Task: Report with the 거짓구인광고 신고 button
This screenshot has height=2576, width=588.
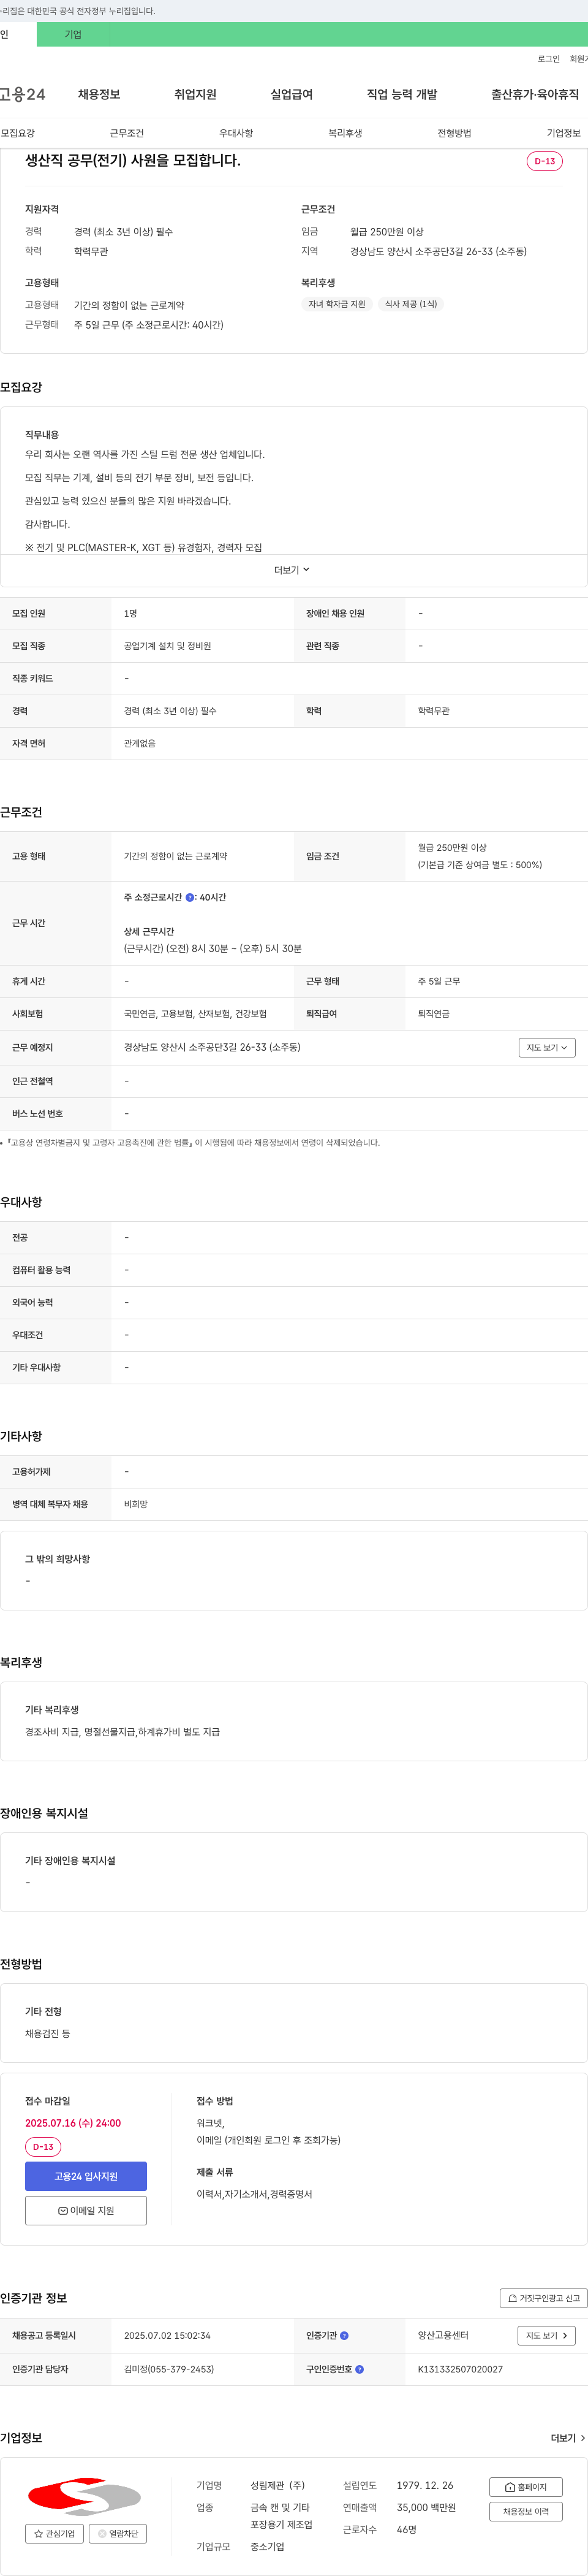Action: (544, 2298)
